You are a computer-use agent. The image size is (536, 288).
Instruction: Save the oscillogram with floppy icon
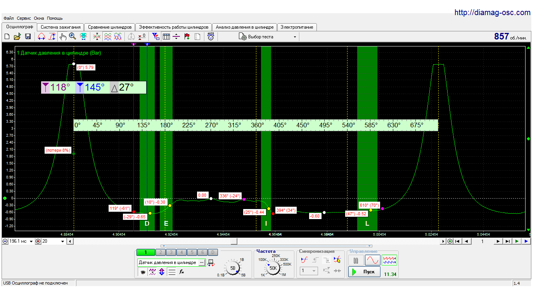click(28, 37)
